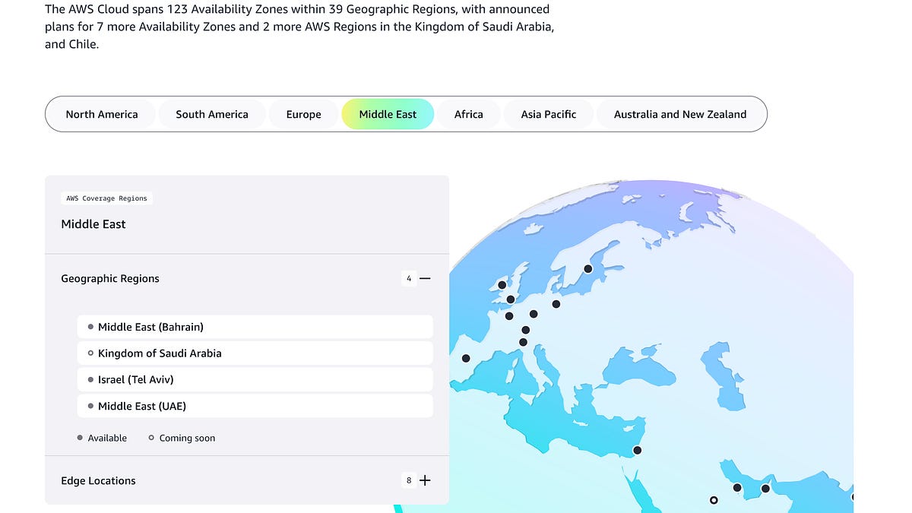Select the UAE marker on the map
912x513 pixels.
(x=764, y=489)
